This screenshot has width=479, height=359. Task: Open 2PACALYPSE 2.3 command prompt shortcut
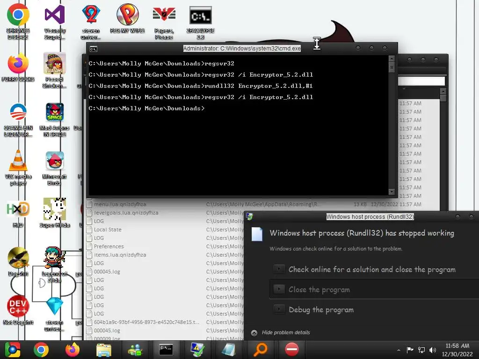[200, 22]
